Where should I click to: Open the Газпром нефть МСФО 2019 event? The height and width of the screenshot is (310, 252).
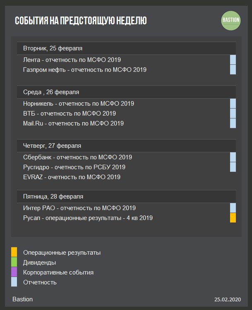[85, 70]
